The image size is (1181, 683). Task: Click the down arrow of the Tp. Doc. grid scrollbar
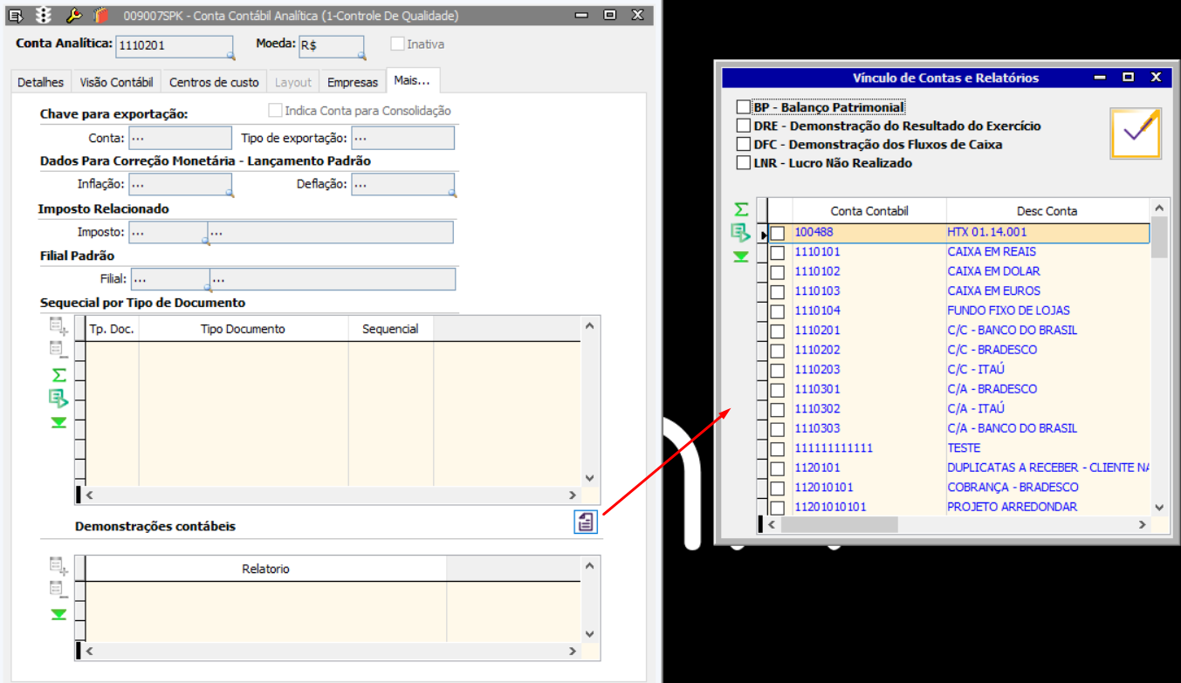pos(589,478)
